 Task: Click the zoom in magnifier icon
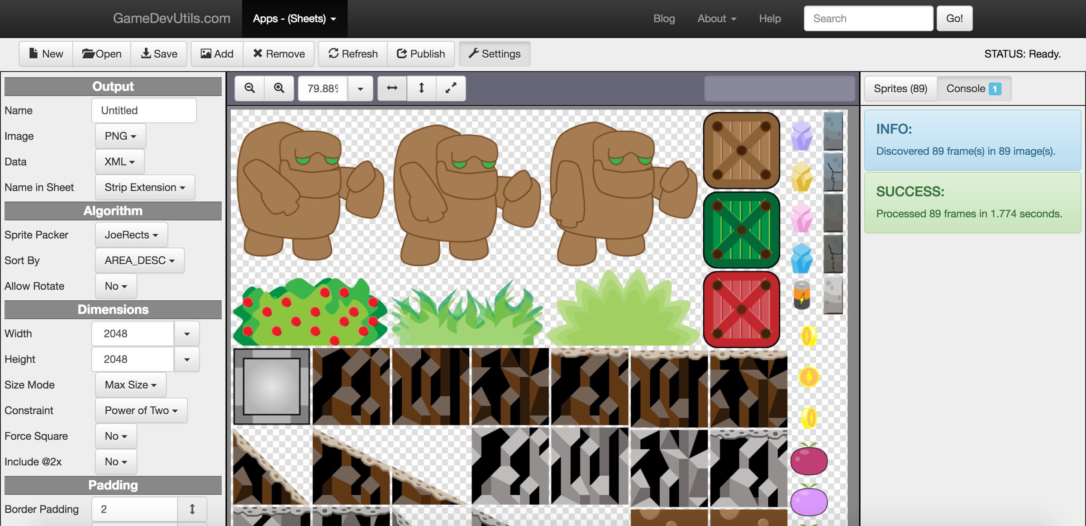pos(279,88)
